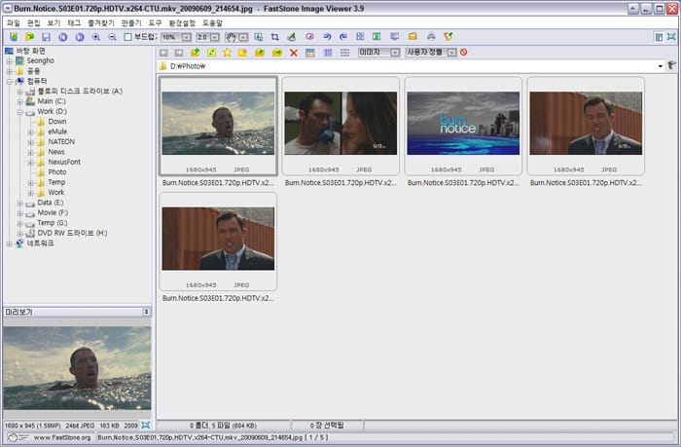
Task: Switch to list view mode icon
Action: 344,53
